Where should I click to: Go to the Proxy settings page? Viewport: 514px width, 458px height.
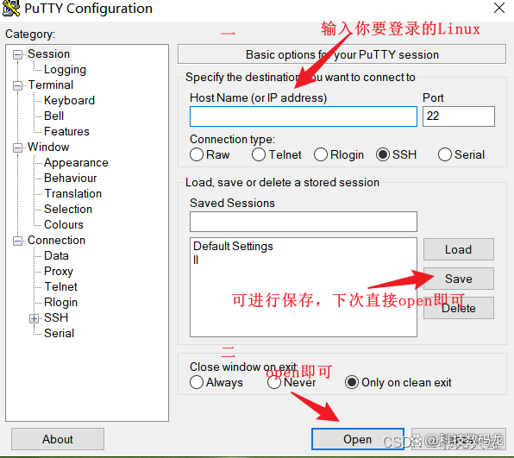[x=59, y=271]
